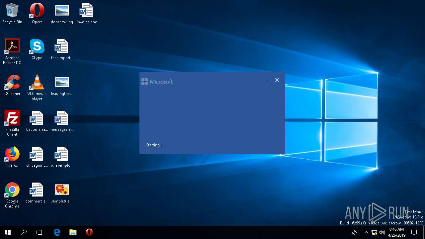Select the becomefra Word document

[x=37, y=121]
